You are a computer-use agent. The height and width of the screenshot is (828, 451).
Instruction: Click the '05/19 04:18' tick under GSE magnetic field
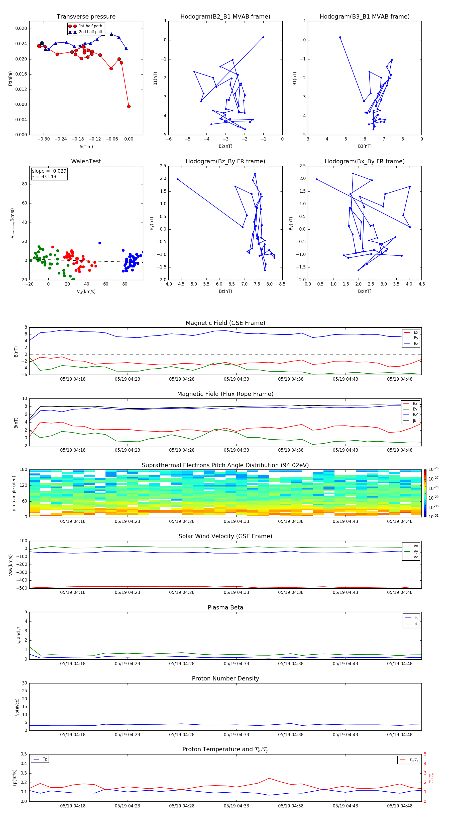coord(73,379)
